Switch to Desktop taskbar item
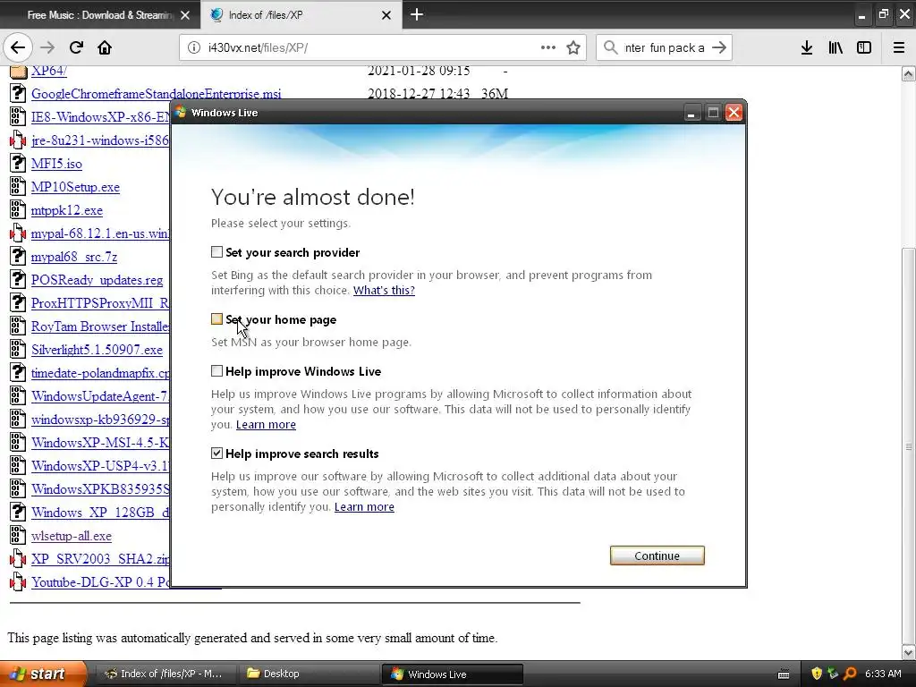 point(308,674)
